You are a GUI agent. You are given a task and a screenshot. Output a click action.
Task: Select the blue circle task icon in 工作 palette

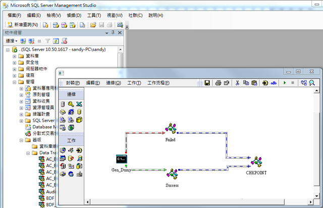pos(71,174)
